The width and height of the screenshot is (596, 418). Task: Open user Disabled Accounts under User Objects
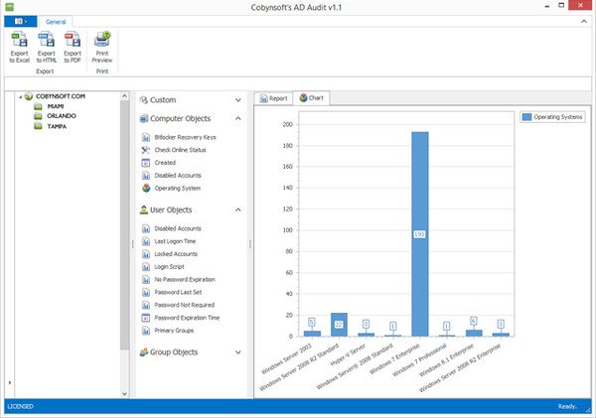[178, 228]
